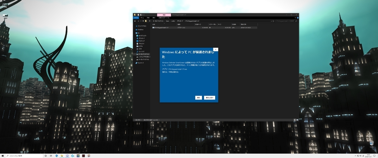Switch to large icons view in status bar

coord(297,120)
